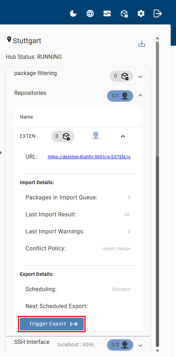This screenshot has width=176, height=357.
Task: Click the scrollbar up arrow
Action: click(x=157, y=38)
